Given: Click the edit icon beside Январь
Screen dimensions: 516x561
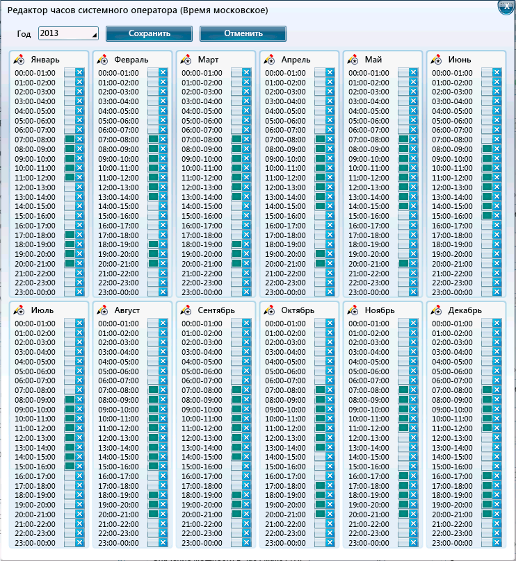Looking at the screenshot, I should pyautogui.click(x=19, y=60).
